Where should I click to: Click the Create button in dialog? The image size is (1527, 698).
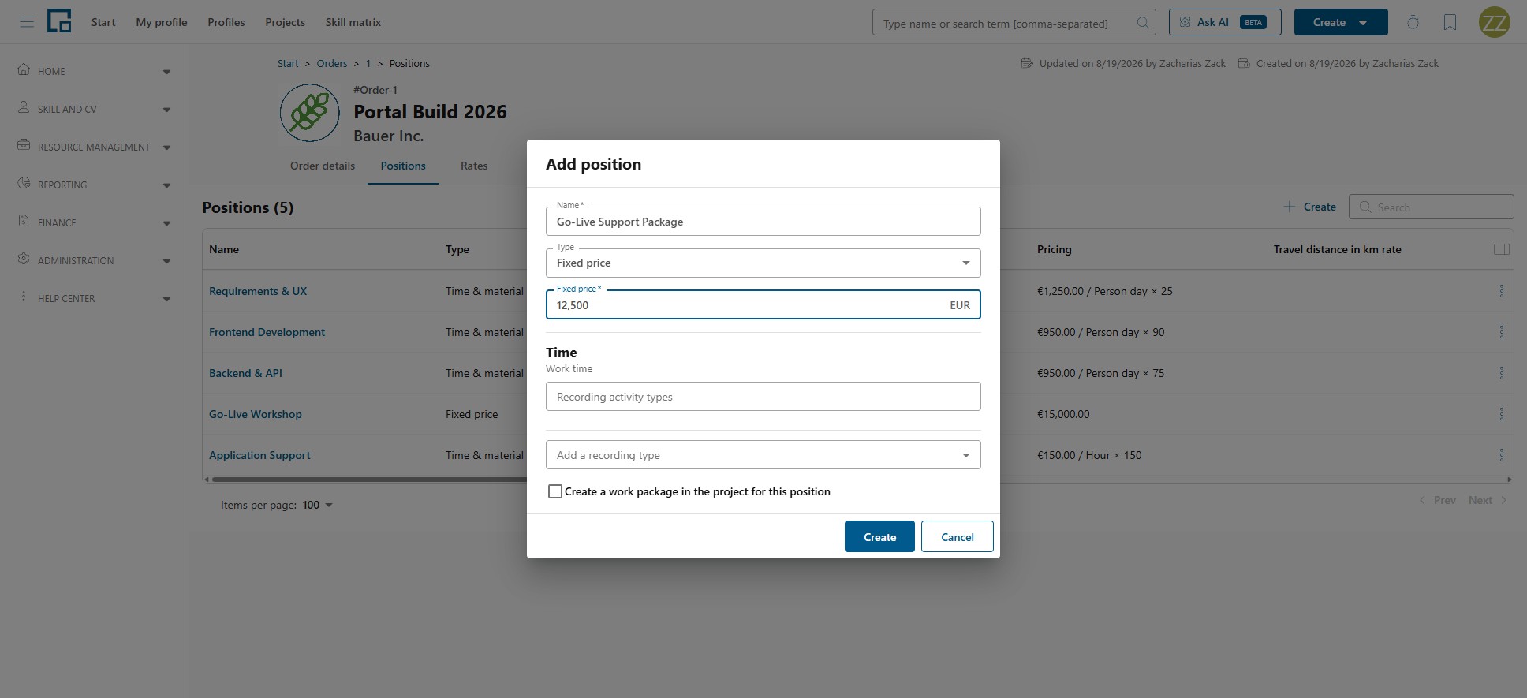[879, 536]
